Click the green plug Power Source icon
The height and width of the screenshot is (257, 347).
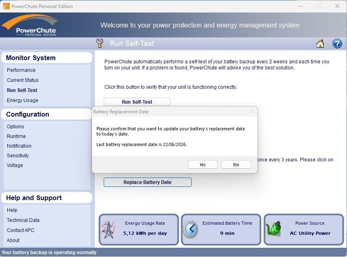point(273,228)
